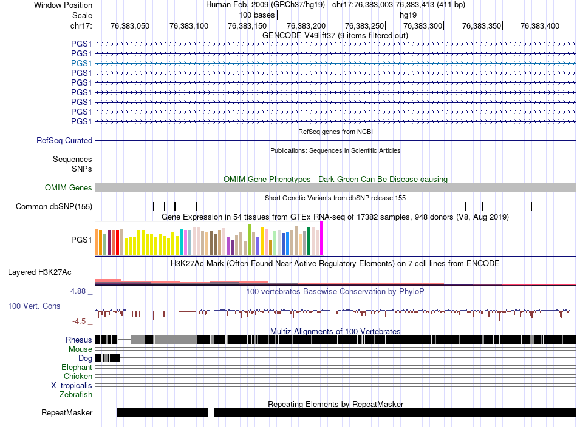
Task: Click the leftmost dbSNP variant marker
Action: point(154,206)
